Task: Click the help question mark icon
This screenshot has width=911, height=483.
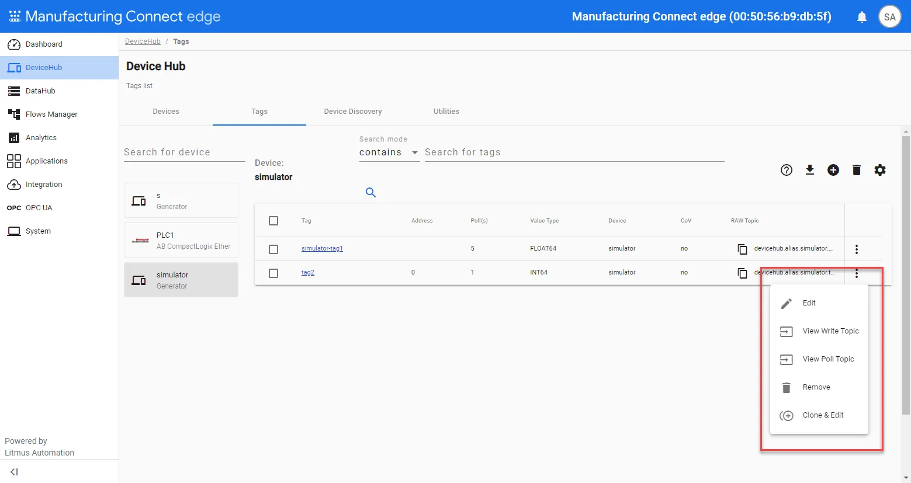Action: click(x=787, y=170)
